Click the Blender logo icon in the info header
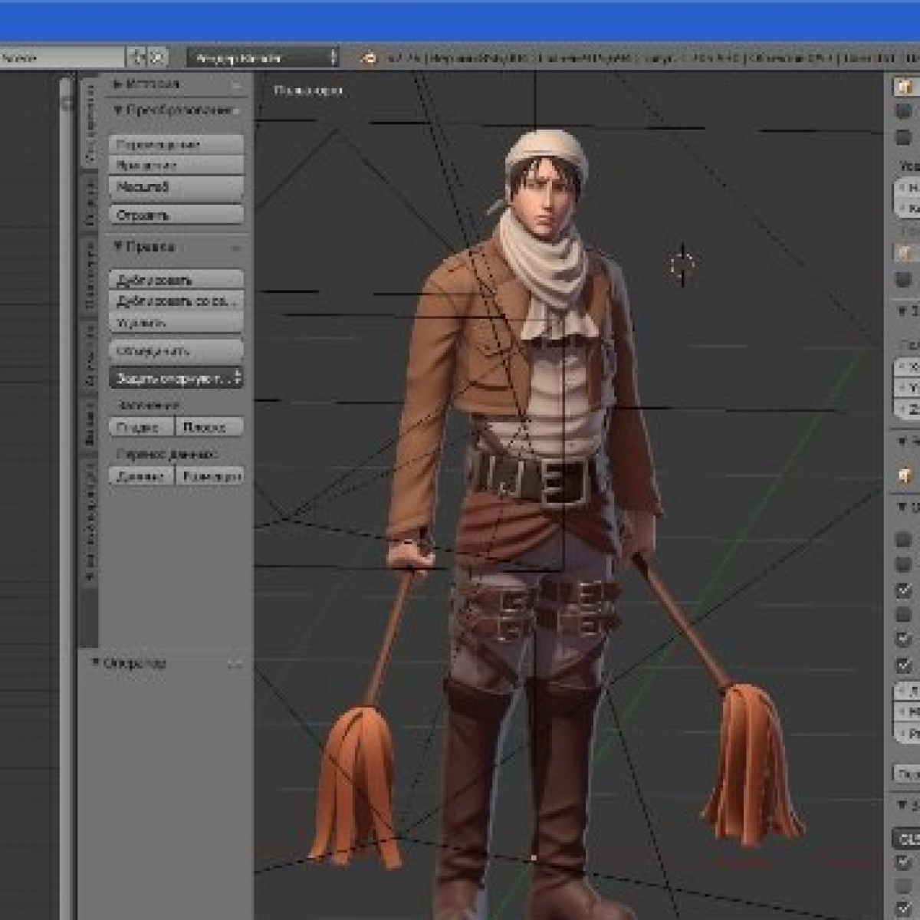920x920 pixels. click(369, 58)
